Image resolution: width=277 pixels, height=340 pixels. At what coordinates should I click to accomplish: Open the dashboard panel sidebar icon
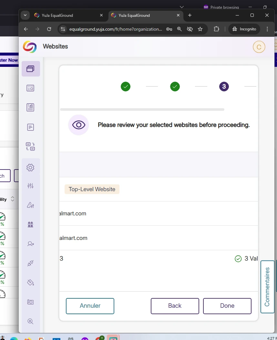coord(30,88)
